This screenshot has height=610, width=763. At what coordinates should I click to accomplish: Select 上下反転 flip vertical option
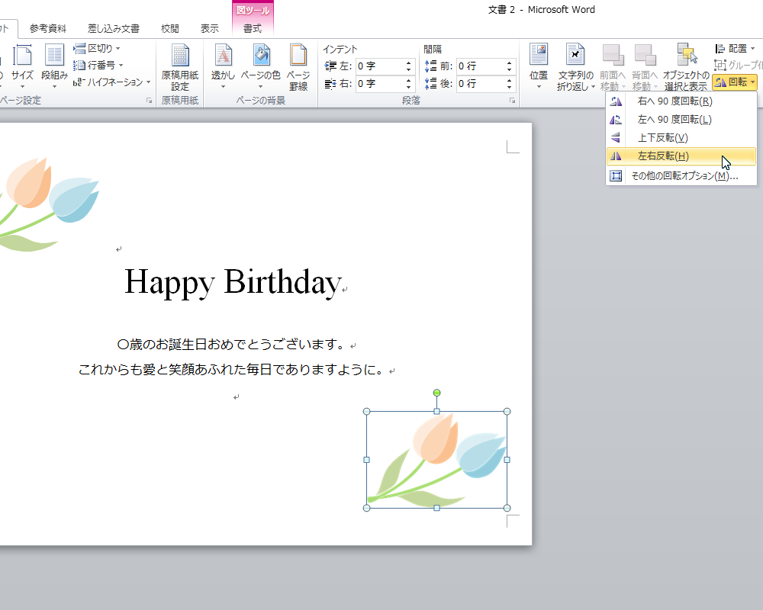(662, 138)
